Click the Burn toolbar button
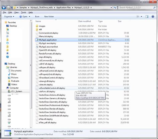This screenshot has height=139, width=158. tap(37, 17)
